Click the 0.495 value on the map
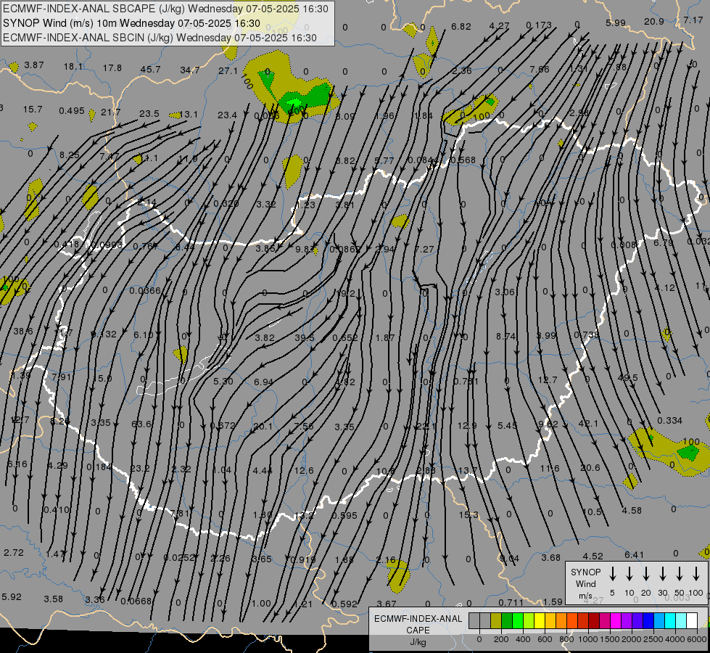This screenshot has height=653, width=710. (72, 111)
